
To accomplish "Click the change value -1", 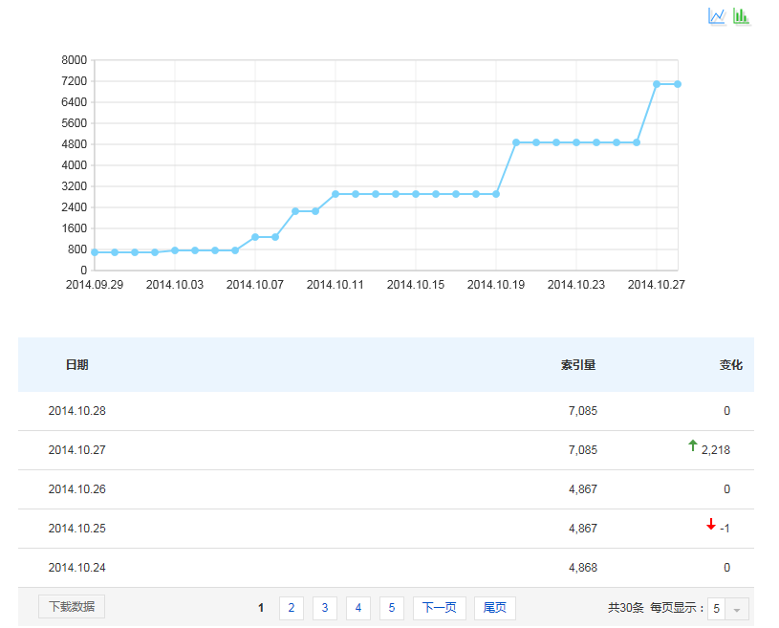I will pyautogui.click(x=725, y=529).
